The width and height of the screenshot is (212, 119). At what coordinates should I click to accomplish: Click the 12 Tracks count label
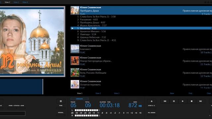[x=205, y=76]
